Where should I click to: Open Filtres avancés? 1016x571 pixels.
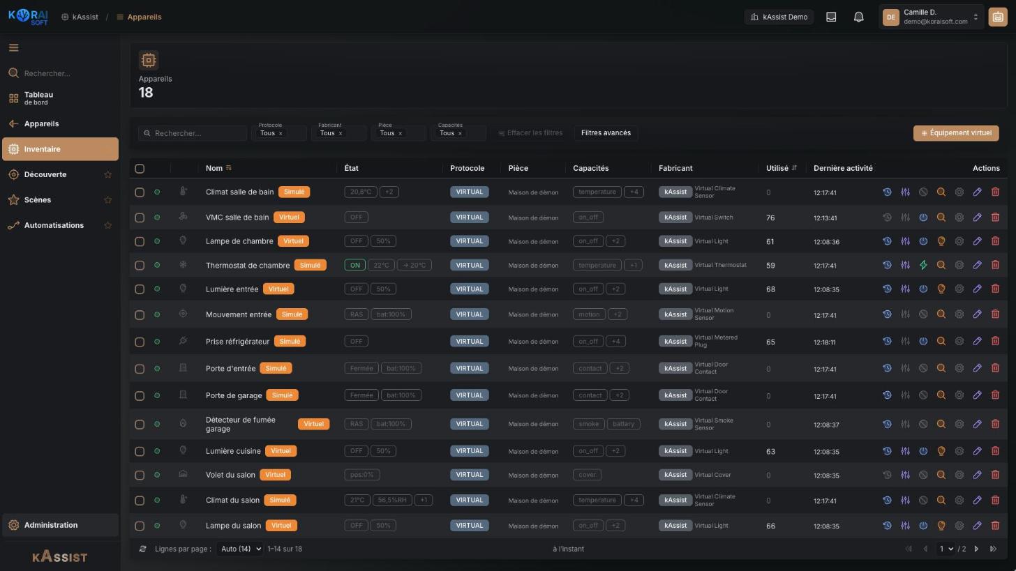point(606,132)
